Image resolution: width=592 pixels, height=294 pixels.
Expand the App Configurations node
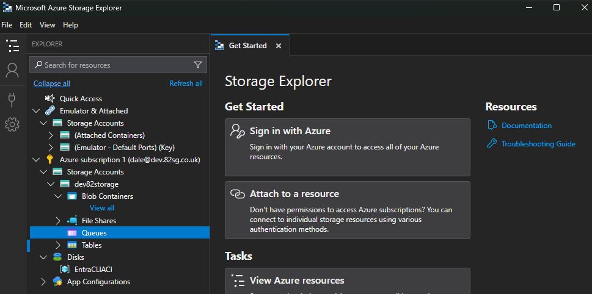[43, 282]
